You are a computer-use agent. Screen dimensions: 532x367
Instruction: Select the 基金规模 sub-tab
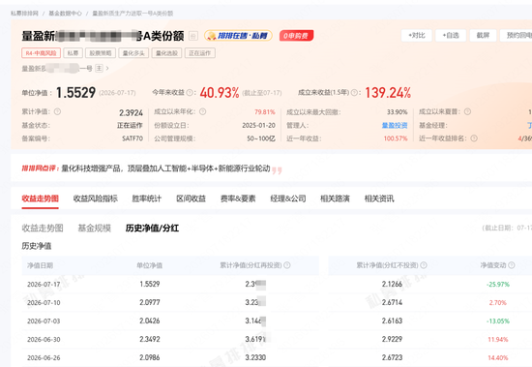tap(95, 228)
